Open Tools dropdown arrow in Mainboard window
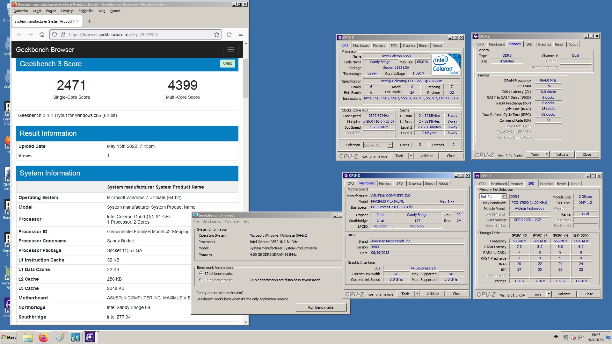Screen dimensions: 612x344 coord(417,294)
